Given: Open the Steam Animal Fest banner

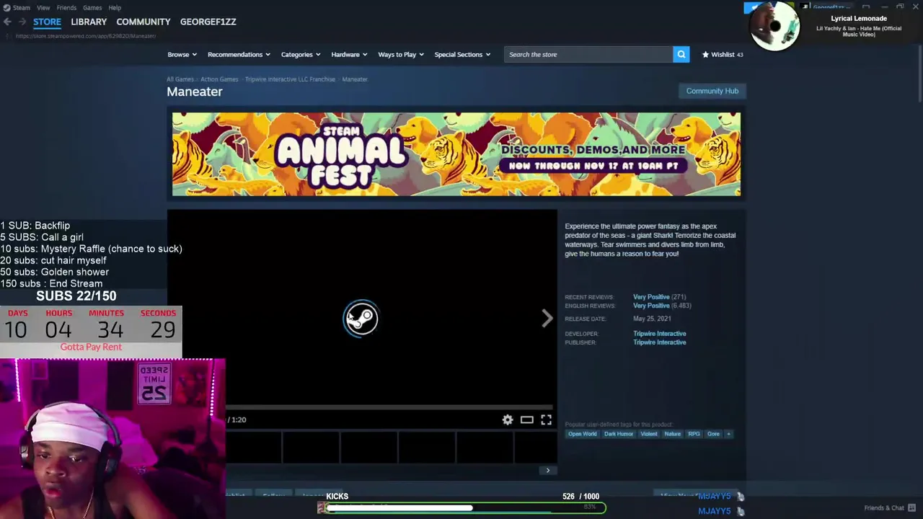Looking at the screenshot, I should [456, 154].
